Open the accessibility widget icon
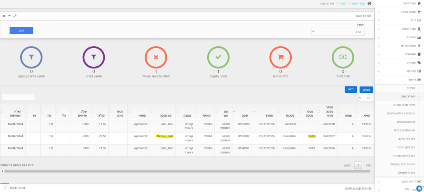Screen dimensions: 424x192 click(x=419, y=188)
